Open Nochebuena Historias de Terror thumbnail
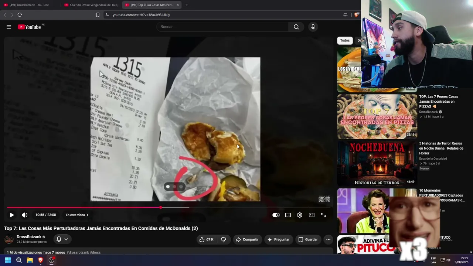Screen dimensions: 473x266 pyautogui.click(x=377, y=163)
